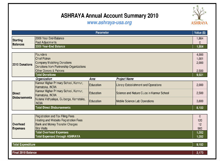The width and height of the screenshot is (220, 161).
Task: Select the 'Chief Patron' row label
Action: coord(43,58)
